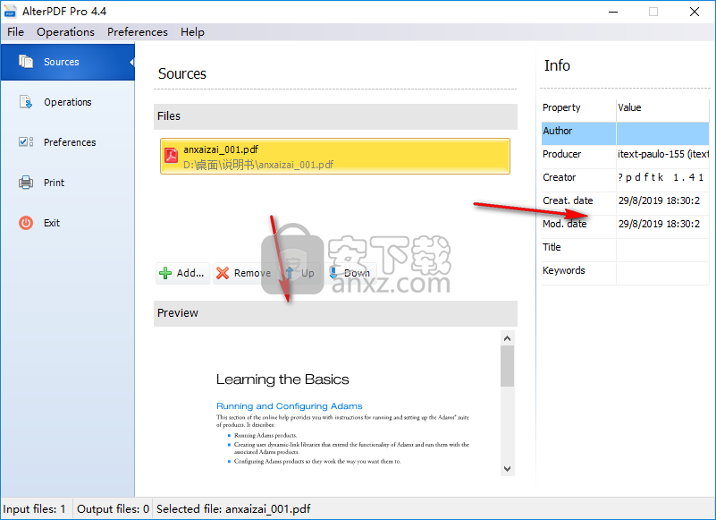
Task: Click the red power Exit icon
Action: click(x=26, y=223)
